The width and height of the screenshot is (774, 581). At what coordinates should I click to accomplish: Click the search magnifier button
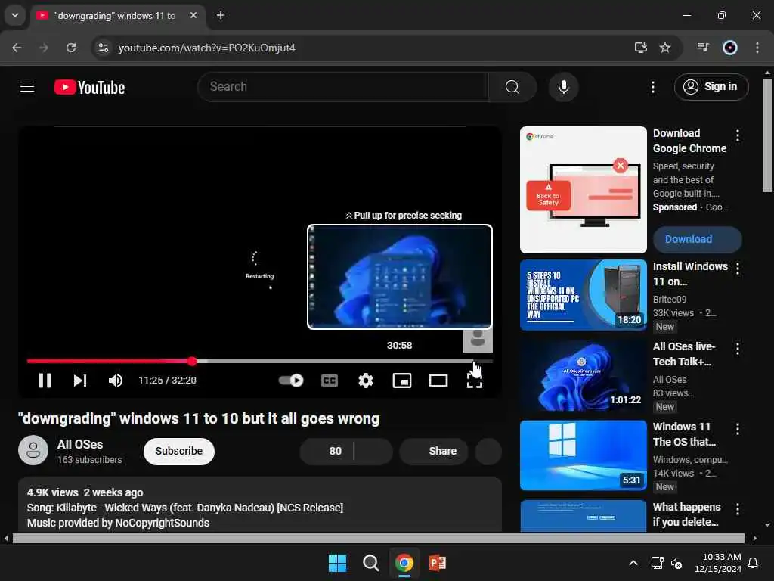[x=512, y=87]
